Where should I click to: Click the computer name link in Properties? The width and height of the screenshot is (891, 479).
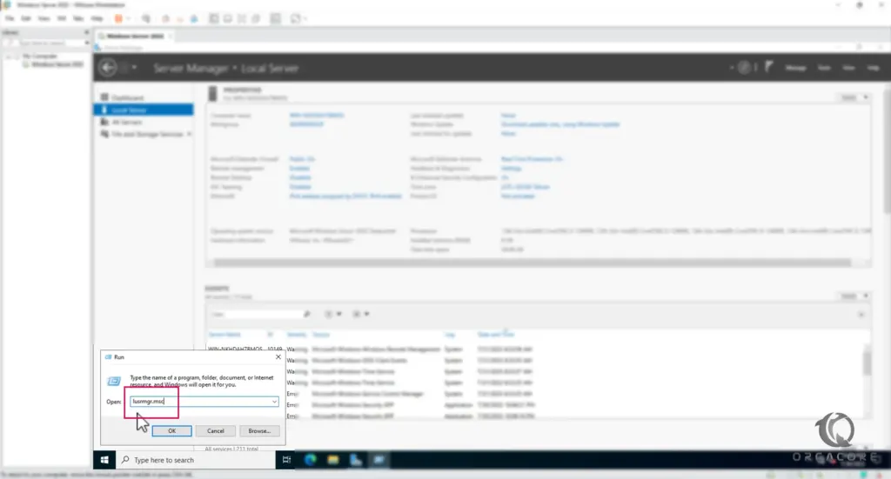(317, 116)
